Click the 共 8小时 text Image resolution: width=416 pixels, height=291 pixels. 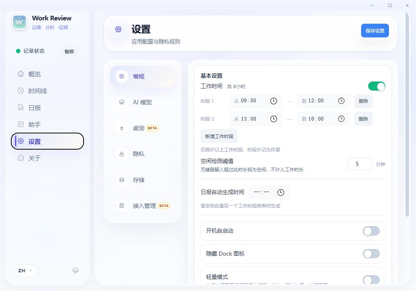(x=236, y=86)
